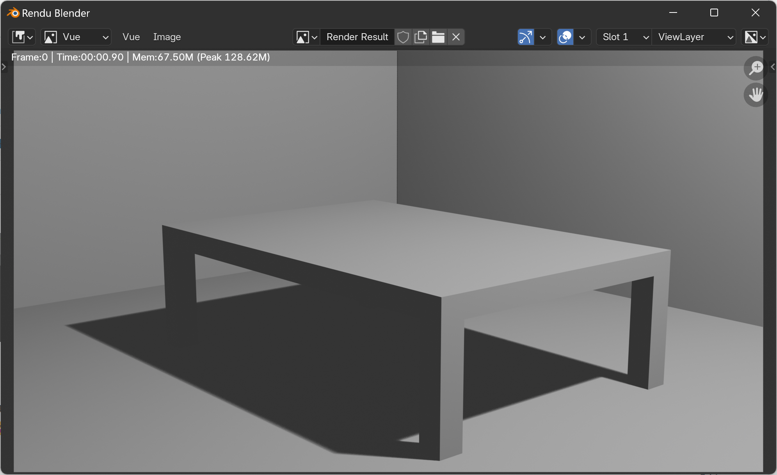Open the Vue mode selector dropdown
Viewport: 777px width, 475px height.
[x=76, y=37]
